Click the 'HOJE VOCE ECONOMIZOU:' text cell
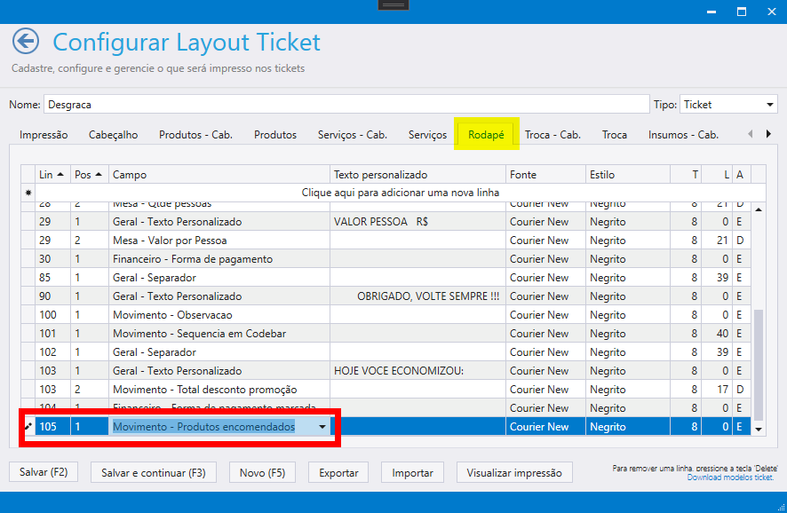The width and height of the screenshot is (787, 513). click(418, 371)
